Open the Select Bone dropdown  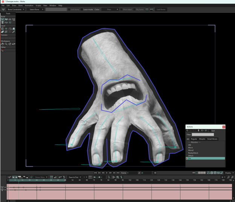point(35,9)
